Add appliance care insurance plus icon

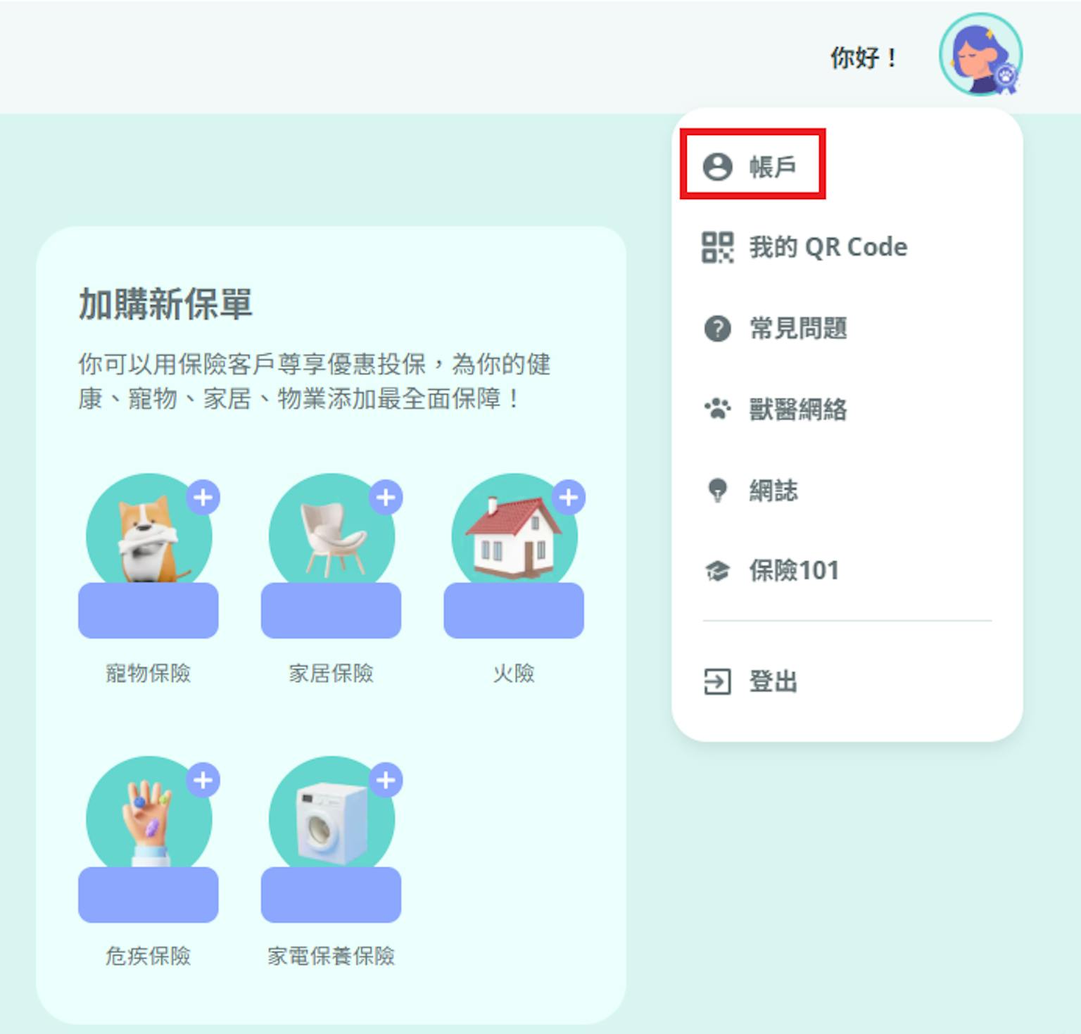click(386, 780)
